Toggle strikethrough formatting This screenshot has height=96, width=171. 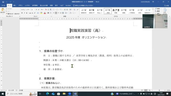pyautogui.click(x=30, y=13)
